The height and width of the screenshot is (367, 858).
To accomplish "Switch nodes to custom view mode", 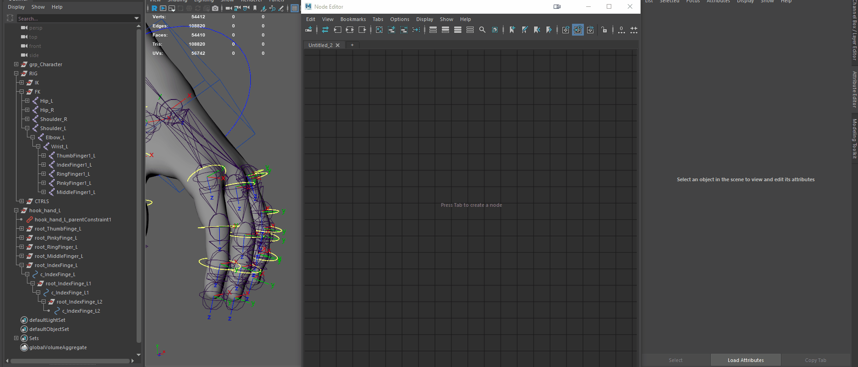I will (470, 30).
